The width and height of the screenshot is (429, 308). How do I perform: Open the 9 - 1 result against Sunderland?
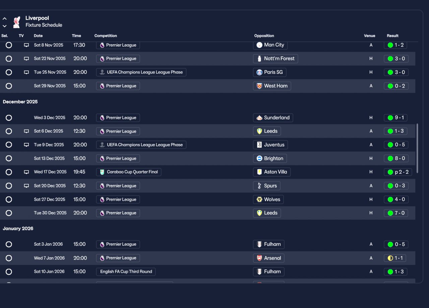[396, 118]
